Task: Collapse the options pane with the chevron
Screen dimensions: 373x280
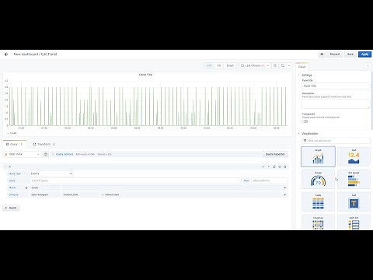Action: pyautogui.click(x=368, y=66)
